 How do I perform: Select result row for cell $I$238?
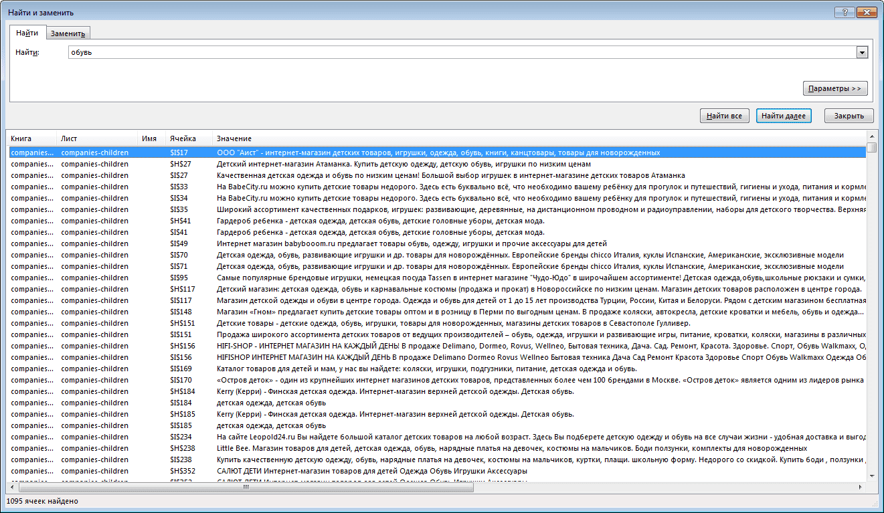(x=436, y=459)
